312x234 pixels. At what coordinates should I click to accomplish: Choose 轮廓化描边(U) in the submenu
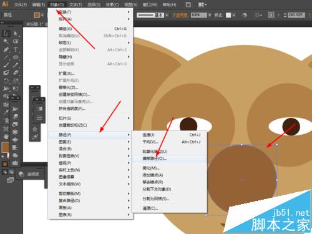click(169, 152)
